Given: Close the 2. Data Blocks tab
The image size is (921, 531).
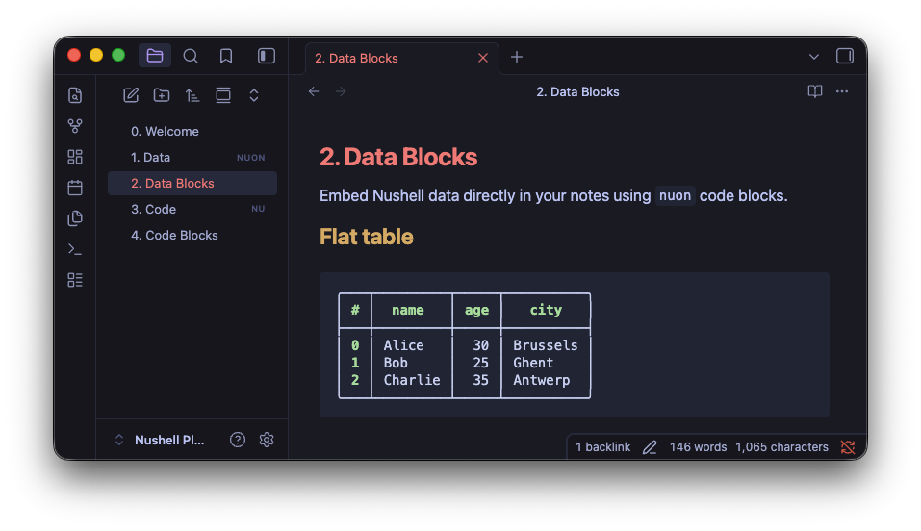Looking at the screenshot, I should pos(483,58).
